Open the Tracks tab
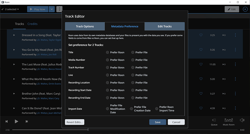 pos(20,24)
